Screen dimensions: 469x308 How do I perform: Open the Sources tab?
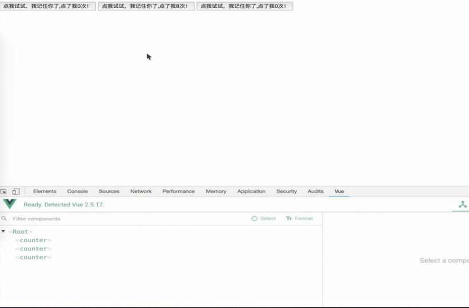click(109, 191)
